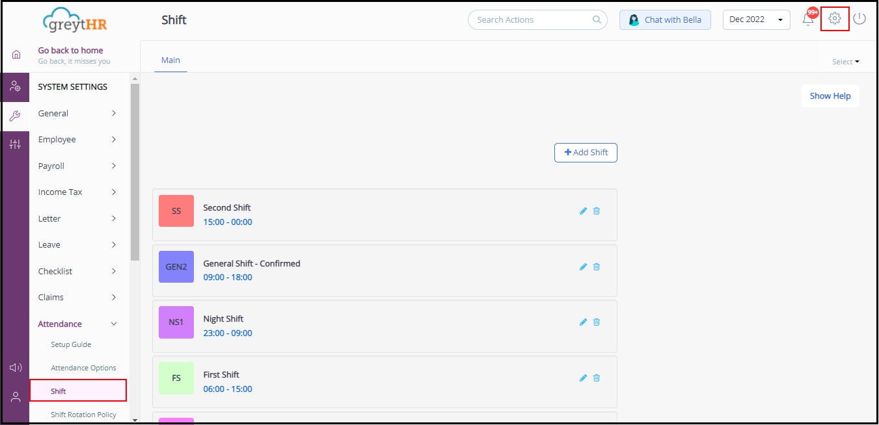This screenshot has width=879, height=425.
Task: Edit the First Shift pencil icon
Action: click(x=583, y=378)
